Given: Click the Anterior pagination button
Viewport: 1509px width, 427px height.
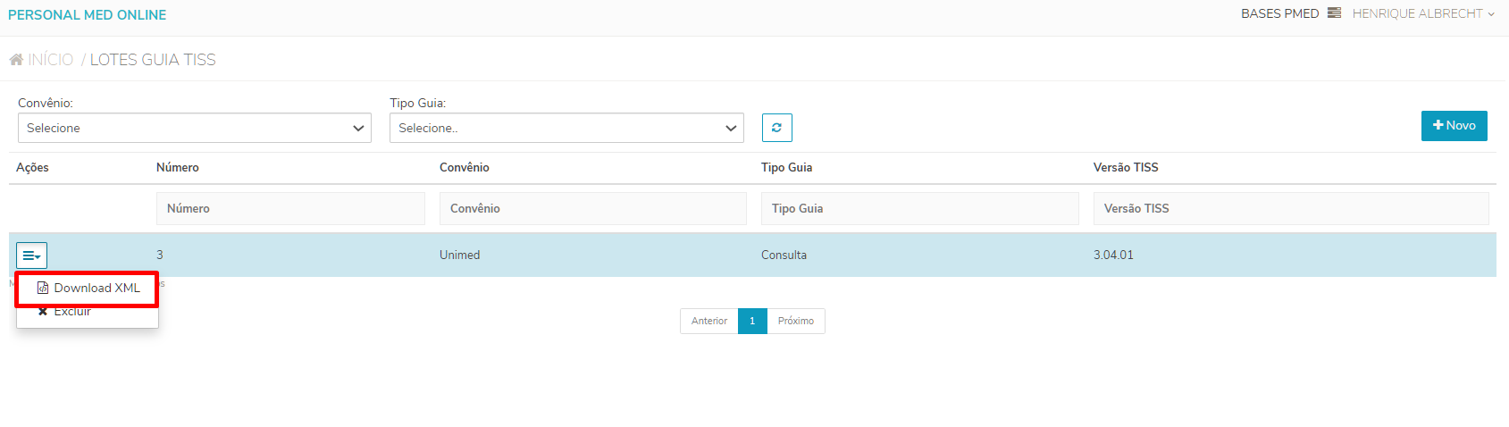Looking at the screenshot, I should [709, 321].
